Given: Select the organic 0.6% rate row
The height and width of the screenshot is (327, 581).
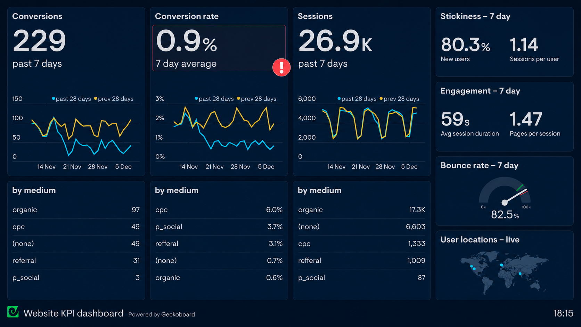Looking at the screenshot, I should 219,278.
